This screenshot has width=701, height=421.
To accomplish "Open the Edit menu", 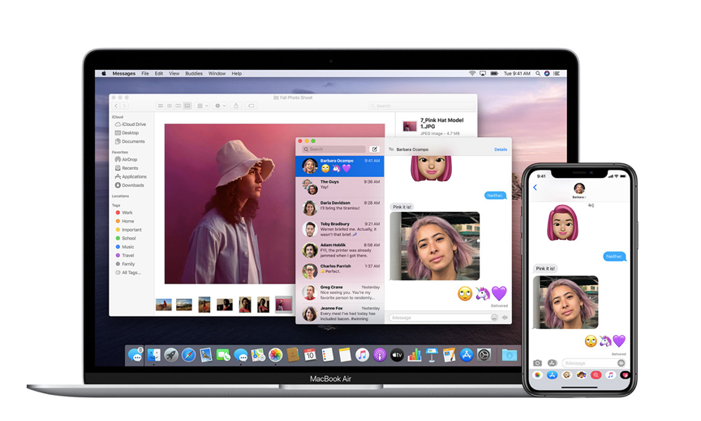I will click(x=159, y=74).
